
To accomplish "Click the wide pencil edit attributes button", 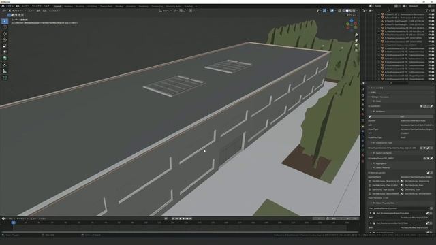I will click(x=401, y=116).
